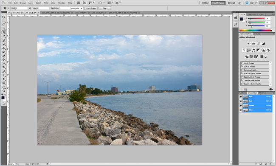Toggle visibility of the Blue channel
Screen dimensions: 276x166
click(x=241, y=110)
